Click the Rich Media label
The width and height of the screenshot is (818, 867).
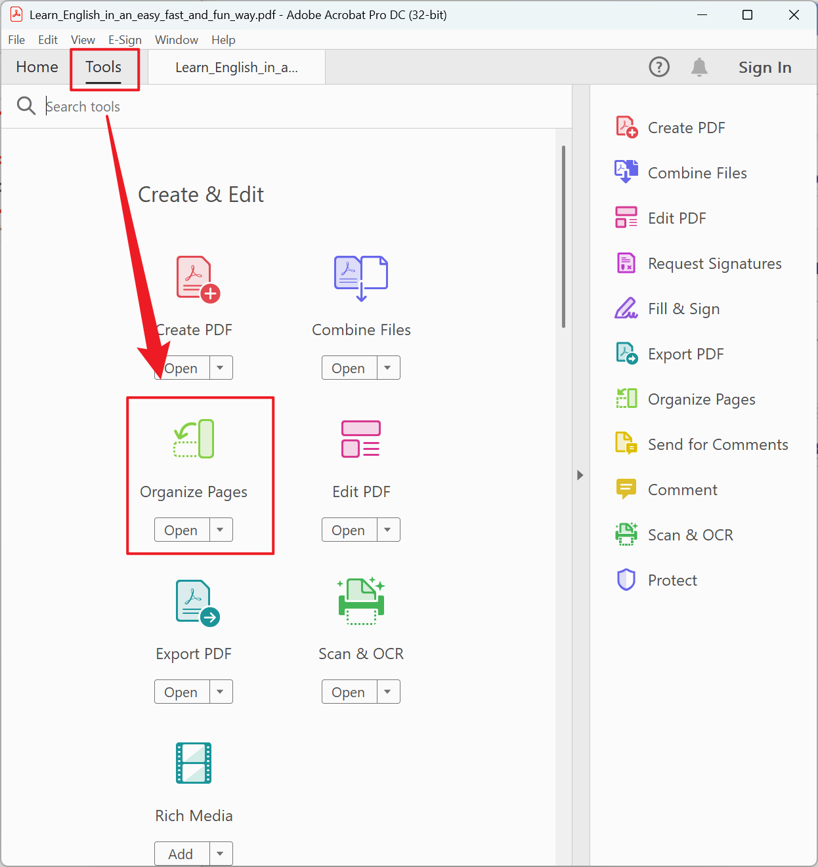tap(194, 815)
